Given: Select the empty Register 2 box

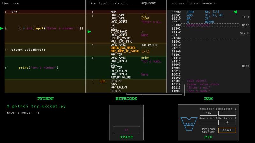Looking at the screenshot, I should click(x=208, y=122).
